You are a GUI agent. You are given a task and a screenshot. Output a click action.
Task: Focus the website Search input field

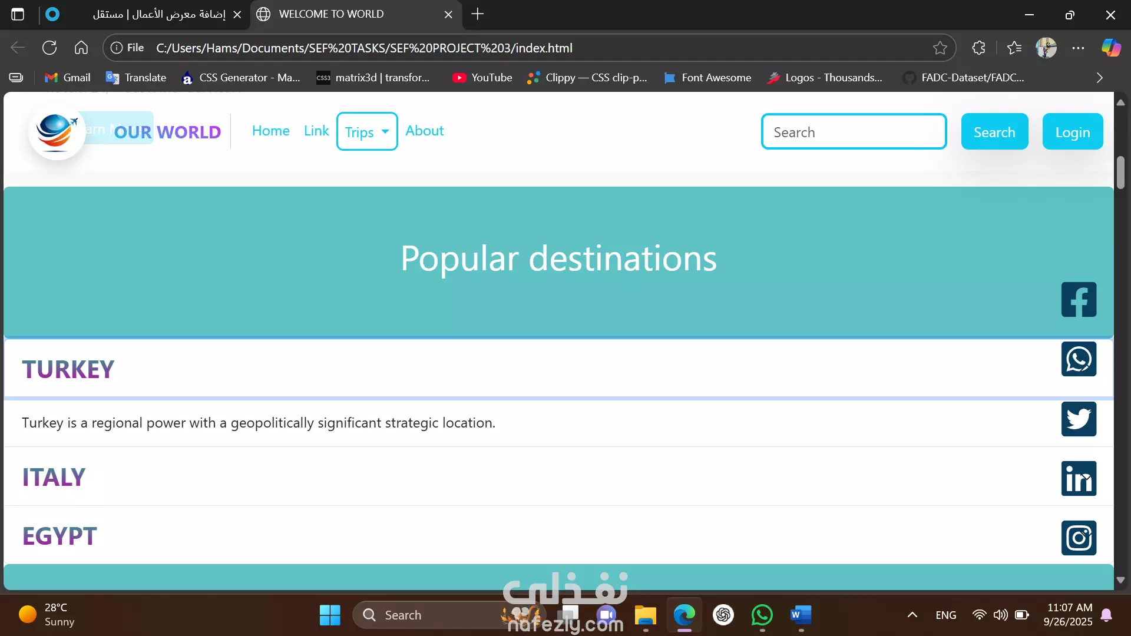point(853,132)
